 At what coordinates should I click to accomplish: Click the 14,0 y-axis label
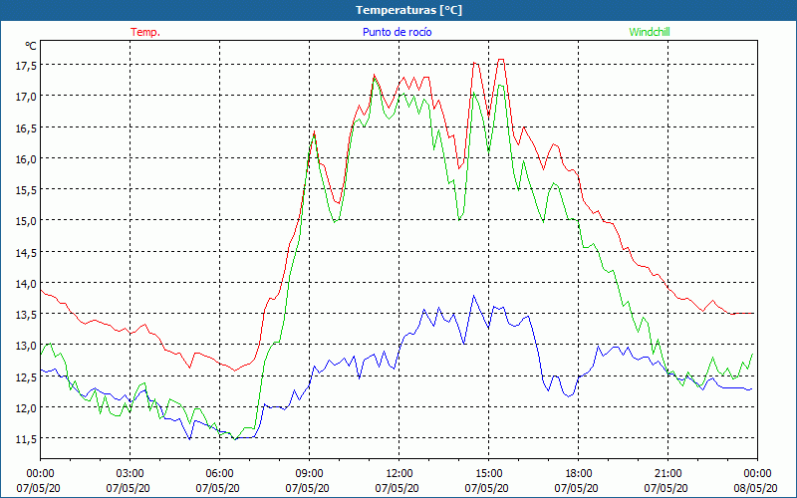click(27, 283)
